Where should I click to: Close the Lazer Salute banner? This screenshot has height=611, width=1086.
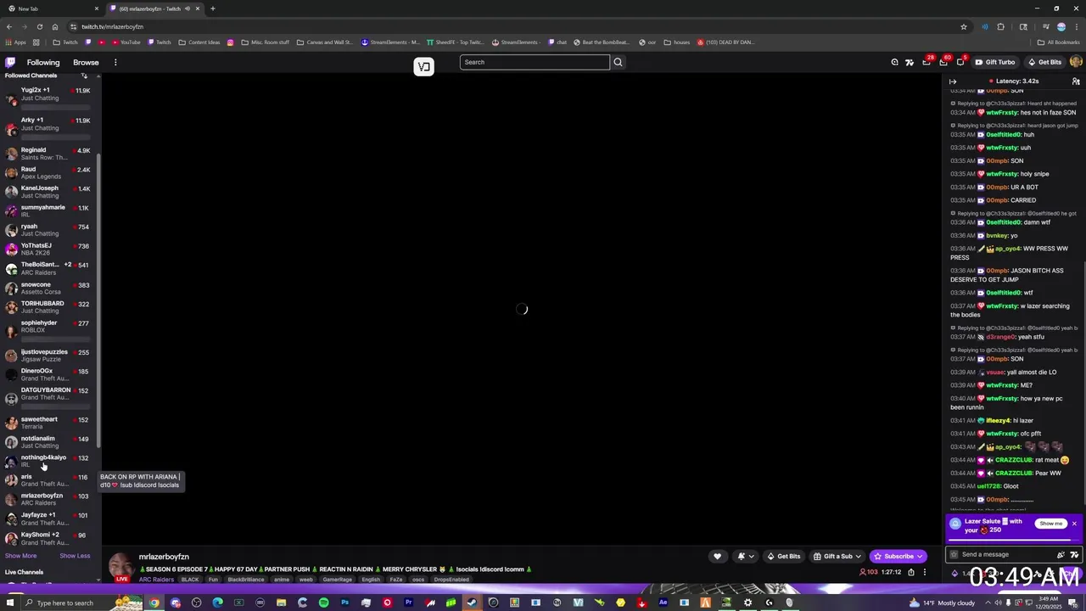tap(1074, 524)
